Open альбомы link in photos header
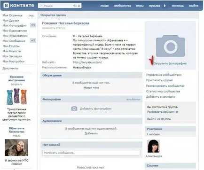The image size is (204, 170). (x=133, y=100)
